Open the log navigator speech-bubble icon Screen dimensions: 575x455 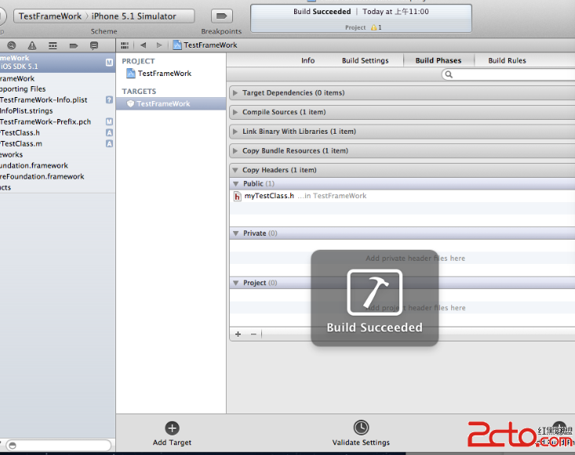point(94,45)
